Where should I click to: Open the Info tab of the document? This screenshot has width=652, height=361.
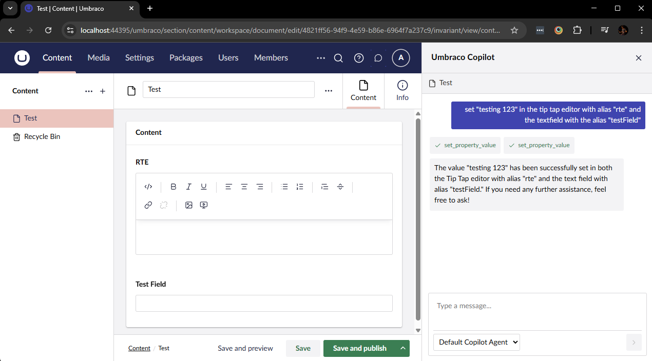pyautogui.click(x=402, y=91)
